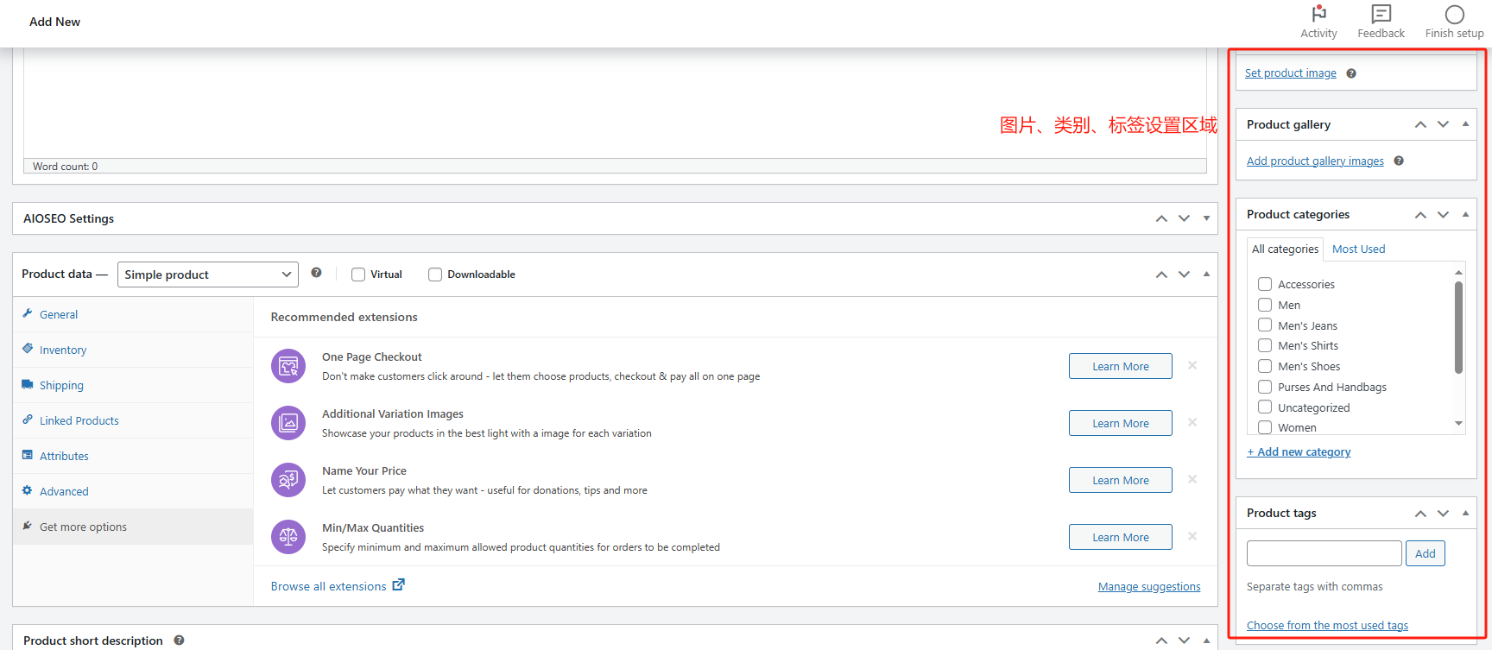Click the Finish setup circle icon
Screen dimensions: 1492x650
click(x=1454, y=15)
